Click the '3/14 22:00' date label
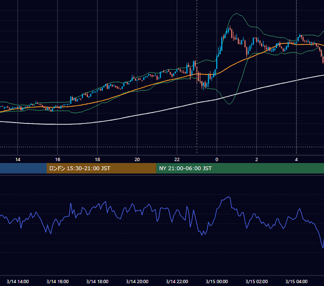The width and height of the screenshot is (324, 286). coord(177,281)
